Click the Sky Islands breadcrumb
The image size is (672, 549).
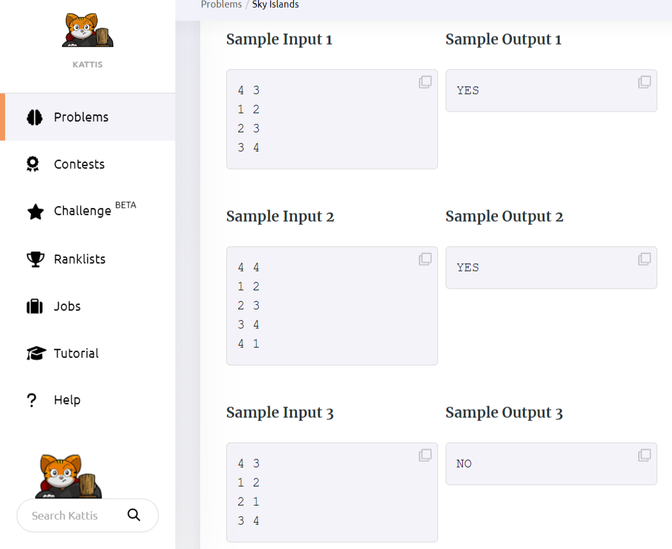(275, 4)
